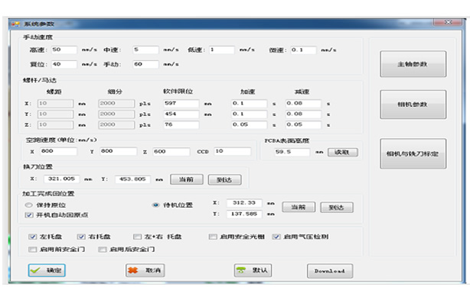Screen dimensions: 470x300
Task: Click Y axis 加速 field 0.1
Action: click(x=249, y=115)
